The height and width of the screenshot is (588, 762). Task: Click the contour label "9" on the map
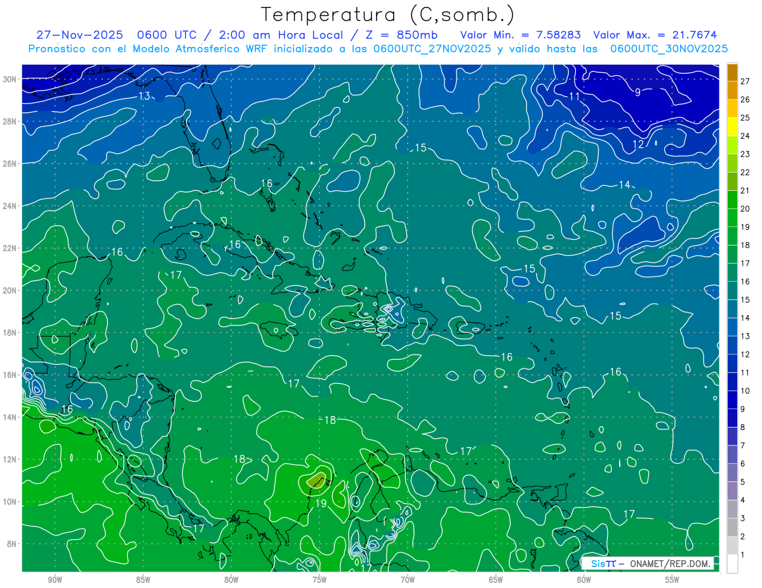(x=638, y=92)
